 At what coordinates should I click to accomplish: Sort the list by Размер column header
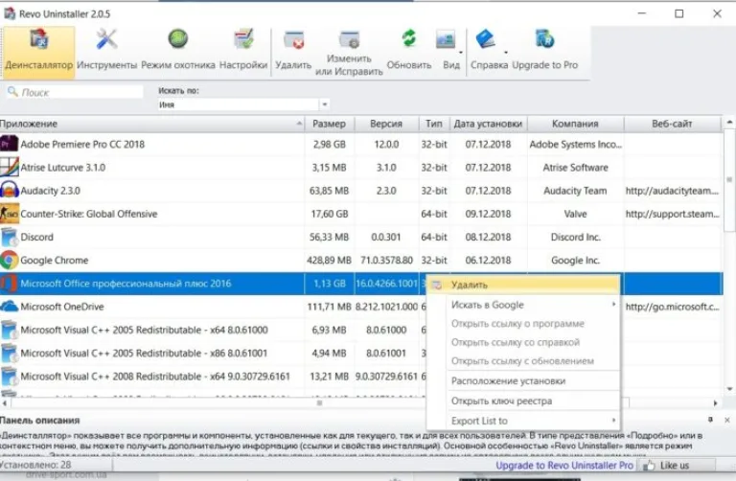pyautogui.click(x=329, y=124)
